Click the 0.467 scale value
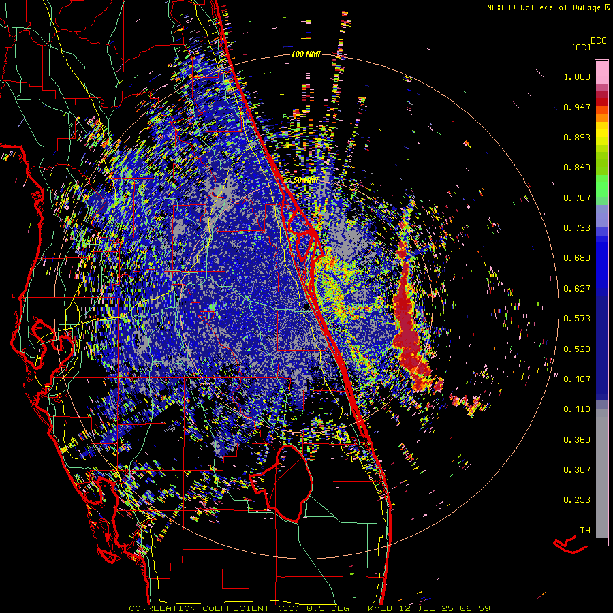613x613 pixels. pos(577,379)
